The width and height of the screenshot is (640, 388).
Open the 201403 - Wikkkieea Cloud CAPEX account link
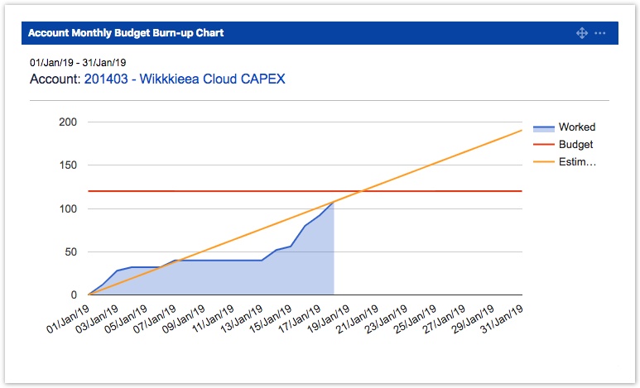185,79
